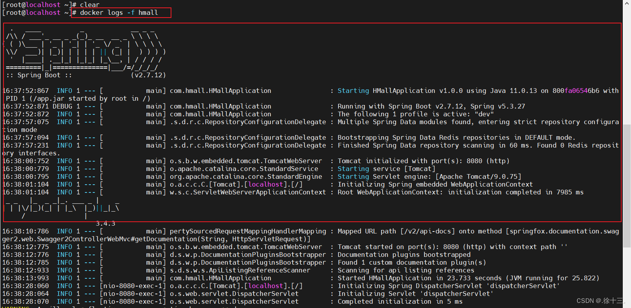631x308 pixels.
Task: Click 'Completed initialization in 5 ms' message
Action: coord(400,301)
